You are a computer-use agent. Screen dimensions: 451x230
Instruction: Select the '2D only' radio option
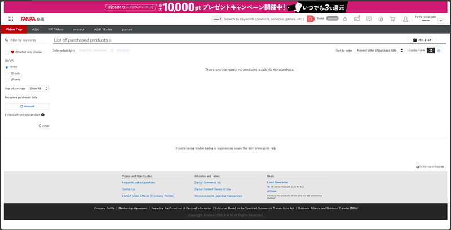coord(7,74)
